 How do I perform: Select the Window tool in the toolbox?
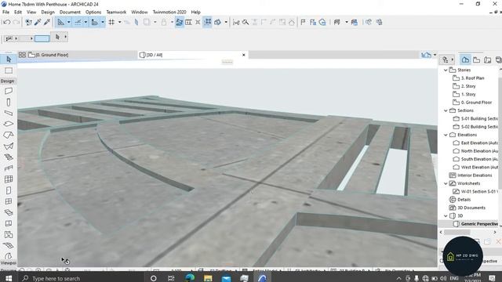pyautogui.click(x=9, y=201)
